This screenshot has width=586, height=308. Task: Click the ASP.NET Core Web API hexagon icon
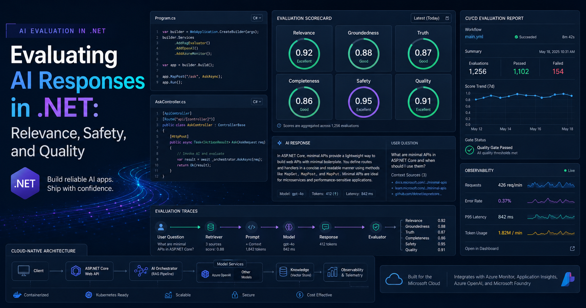76,271
